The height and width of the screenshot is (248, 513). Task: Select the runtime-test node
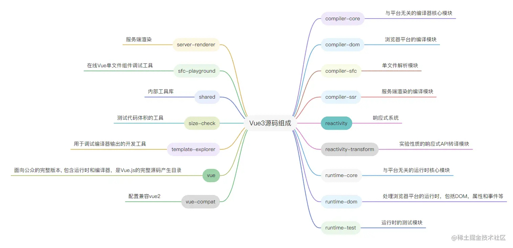pyautogui.click(x=340, y=228)
